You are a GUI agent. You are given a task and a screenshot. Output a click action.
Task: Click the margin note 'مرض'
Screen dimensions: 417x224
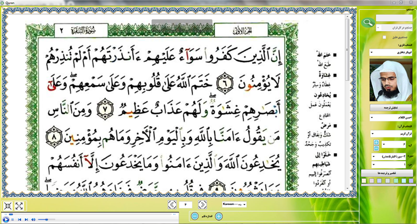coord(326,126)
